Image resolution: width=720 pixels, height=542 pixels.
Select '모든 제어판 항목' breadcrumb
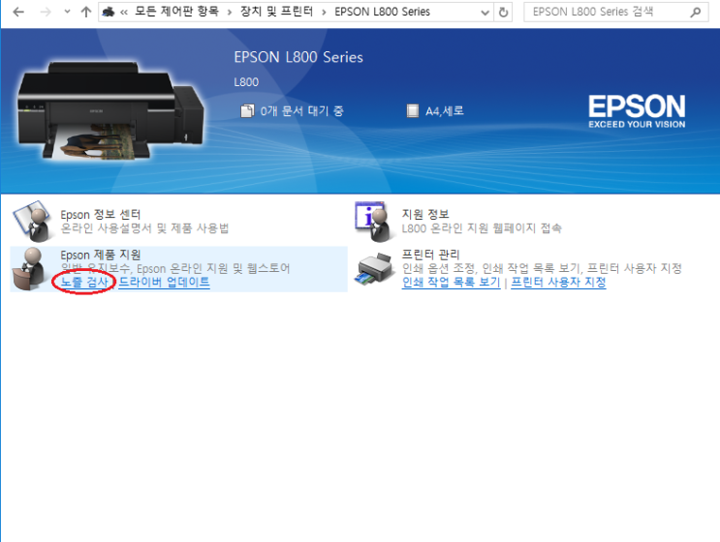coord(176,12)
